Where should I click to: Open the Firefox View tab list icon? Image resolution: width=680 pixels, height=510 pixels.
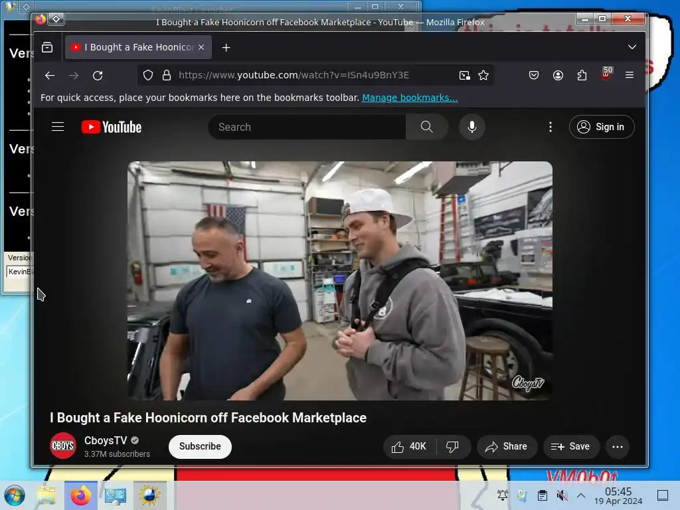[x=47, y=47]
